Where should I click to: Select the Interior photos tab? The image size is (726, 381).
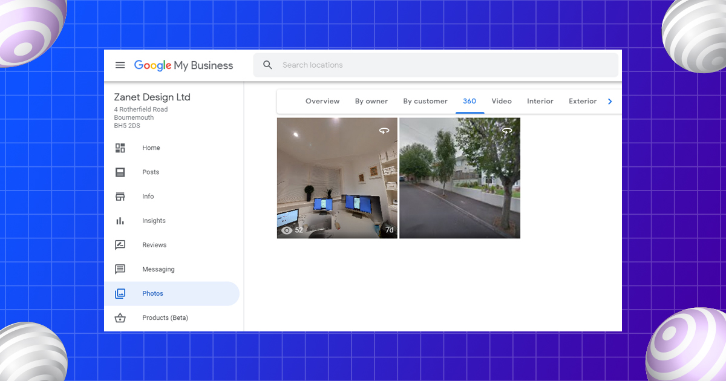[x=540, y=102]
